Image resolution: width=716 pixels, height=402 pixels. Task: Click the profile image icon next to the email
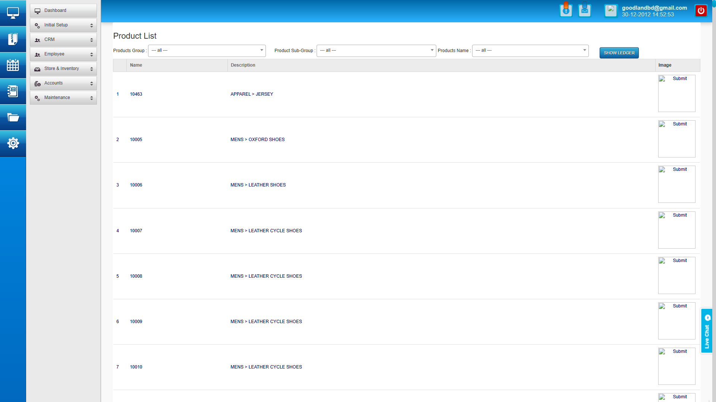click(611, 11)
